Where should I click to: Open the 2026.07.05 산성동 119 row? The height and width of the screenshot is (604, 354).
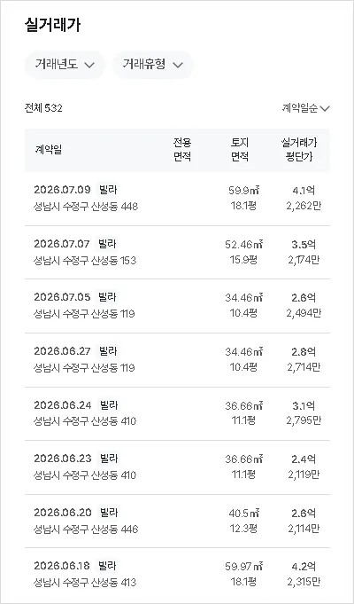[x=177, y=306]
